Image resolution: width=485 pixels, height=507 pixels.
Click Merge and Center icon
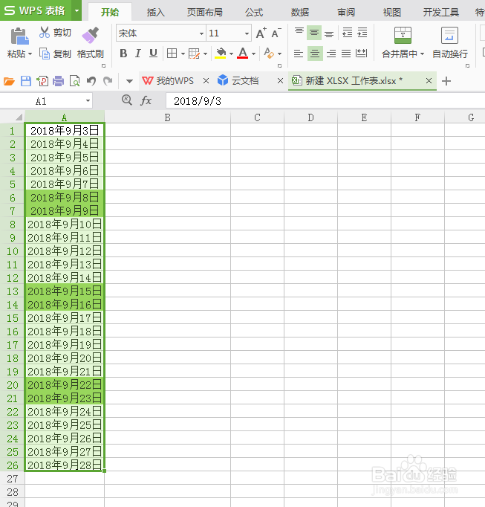403,35
